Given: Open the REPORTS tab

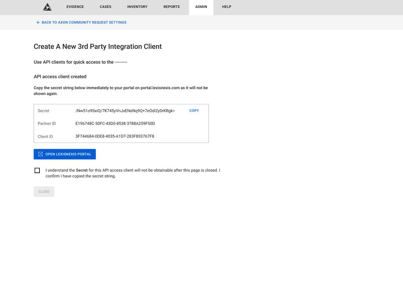Looking at the screenshot, I should point(171,7).
